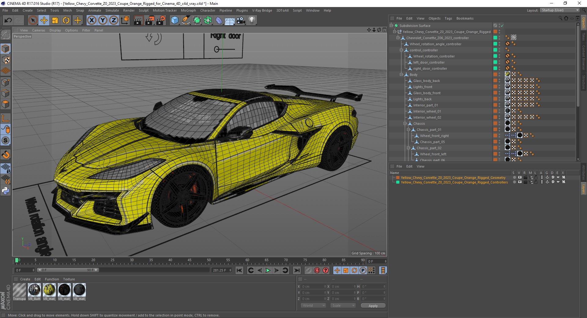
Task: Click the Undo arrow icon
Action: click(x=8, y=20)
